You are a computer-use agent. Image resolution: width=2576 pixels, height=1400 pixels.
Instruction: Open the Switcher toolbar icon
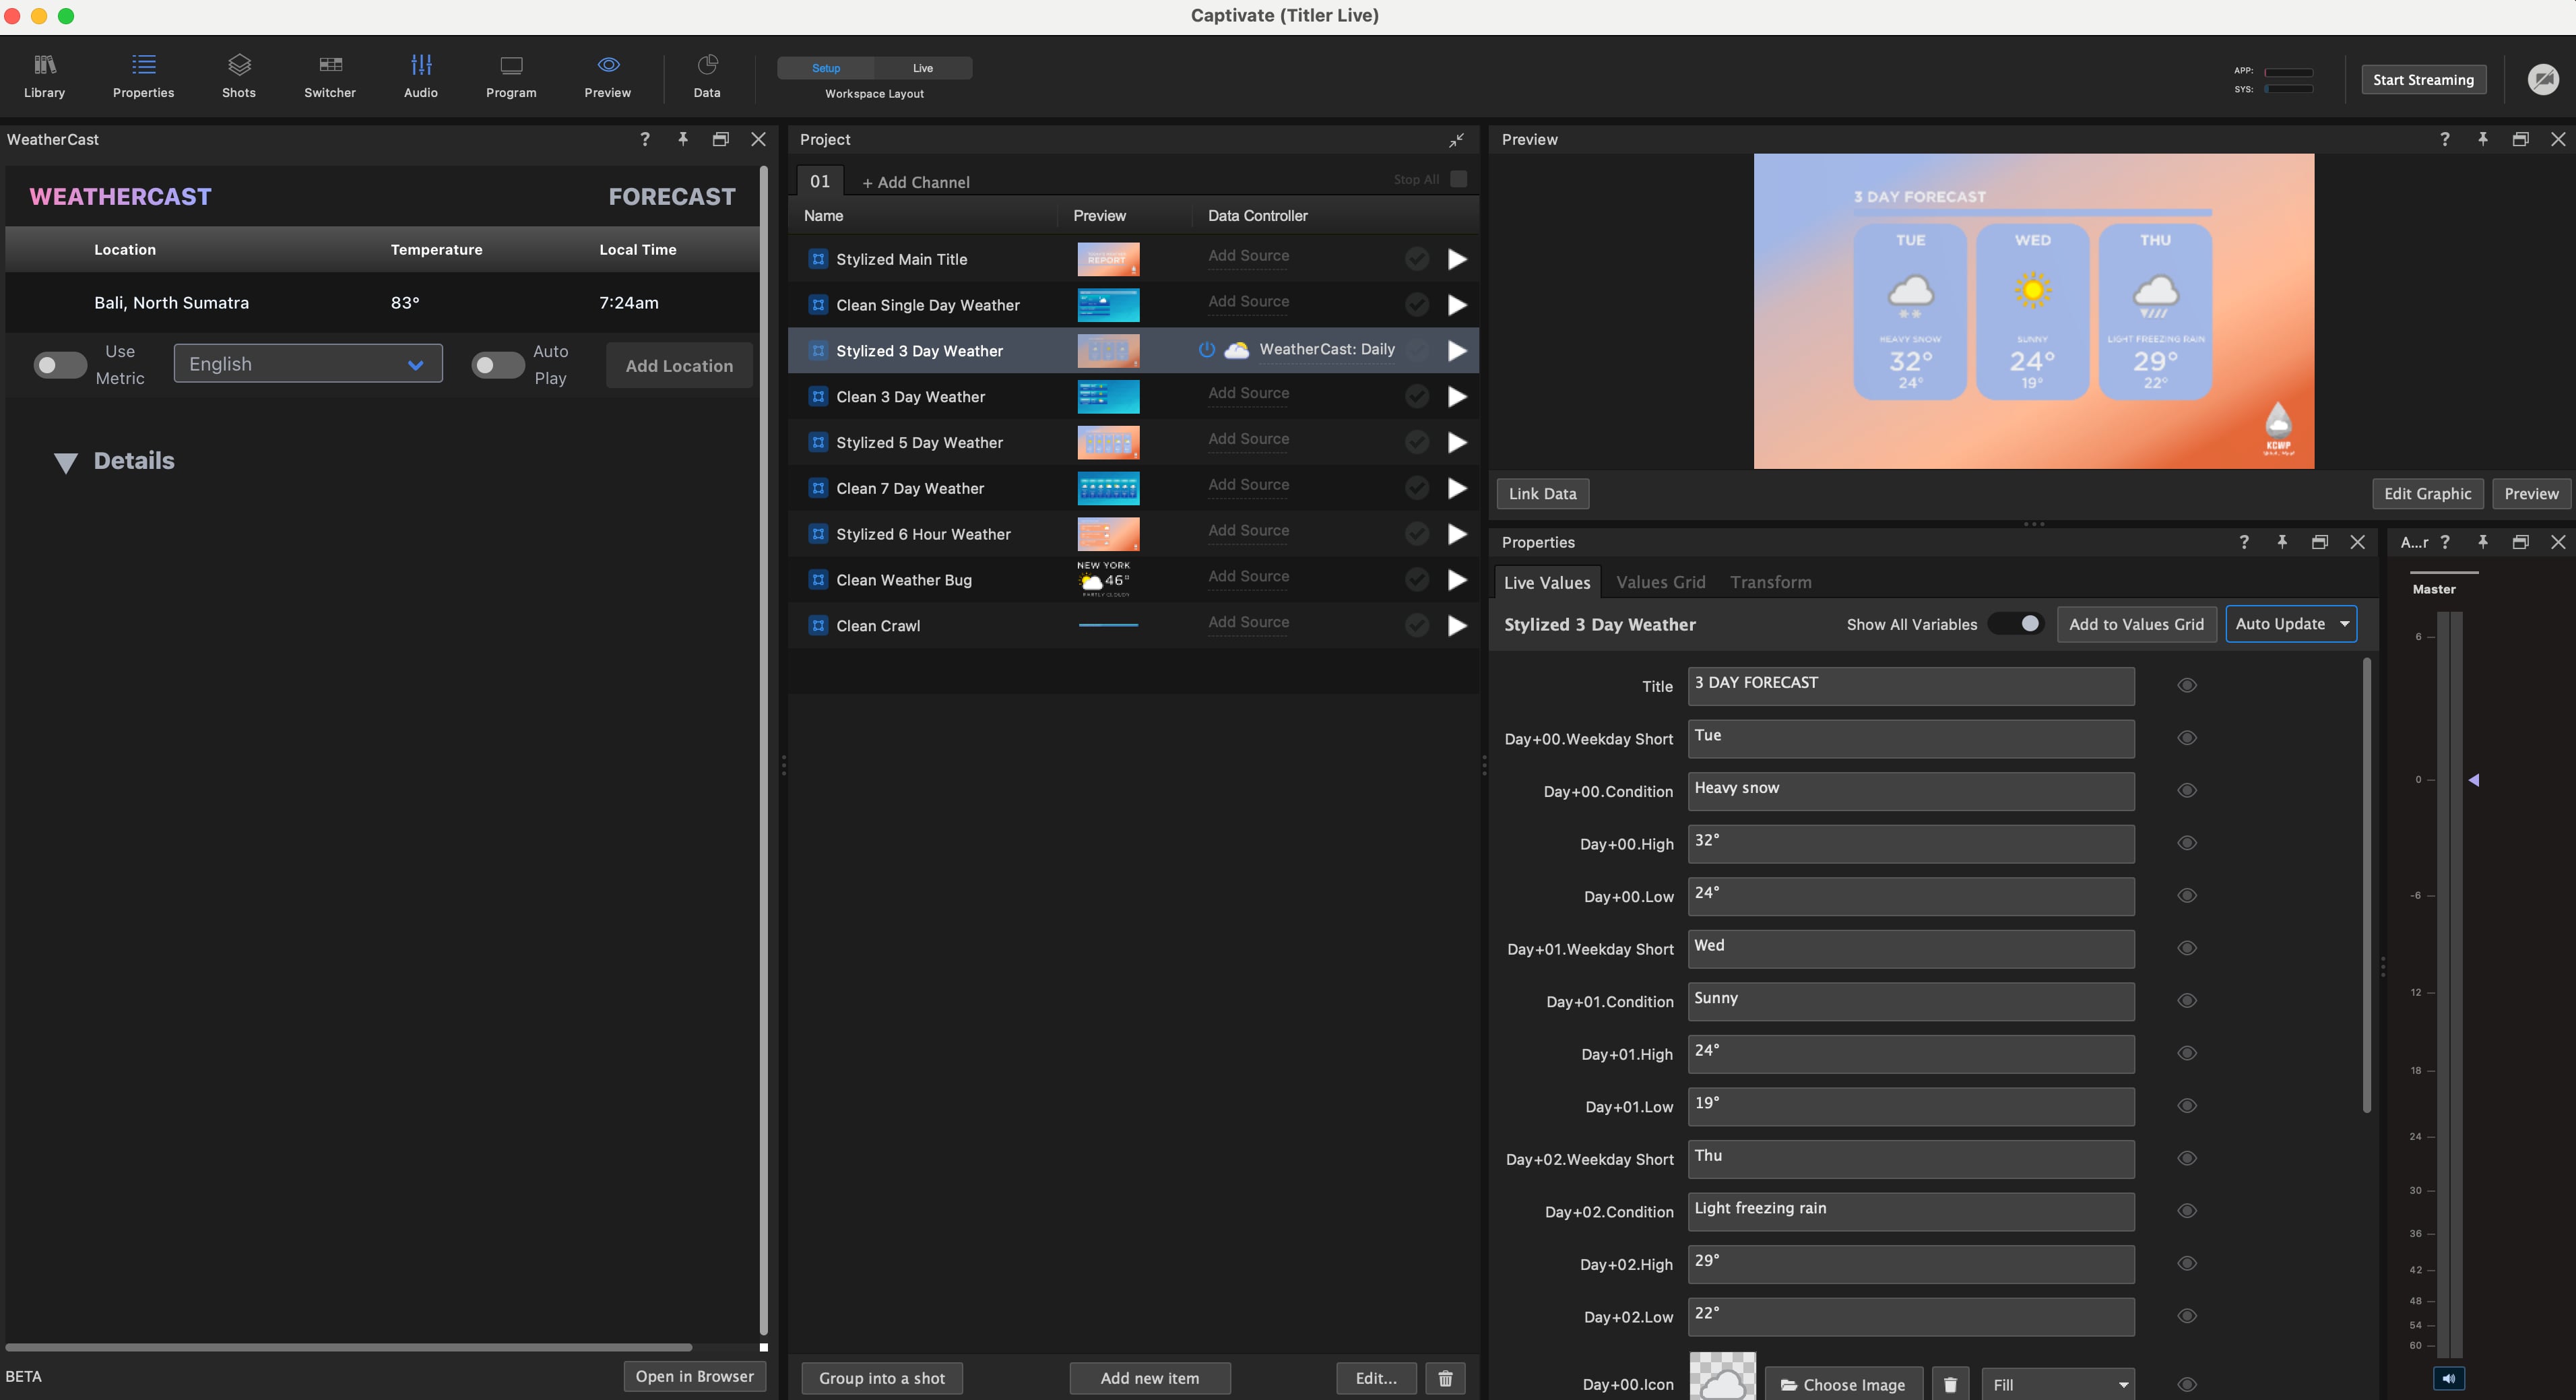pyautogui.click(x=330, y=76)
